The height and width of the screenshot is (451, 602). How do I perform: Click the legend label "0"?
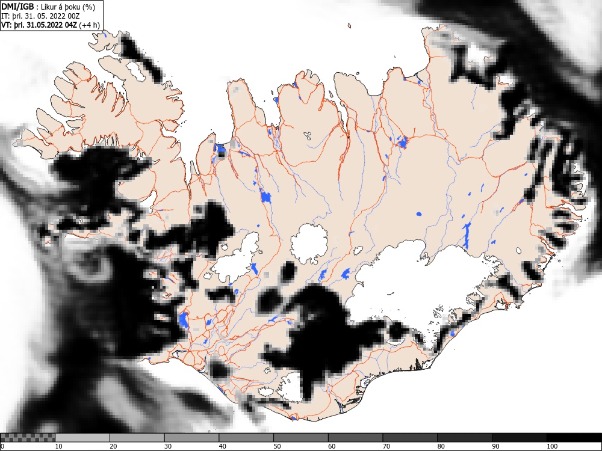pyautogui.click(x=2, y=446)
